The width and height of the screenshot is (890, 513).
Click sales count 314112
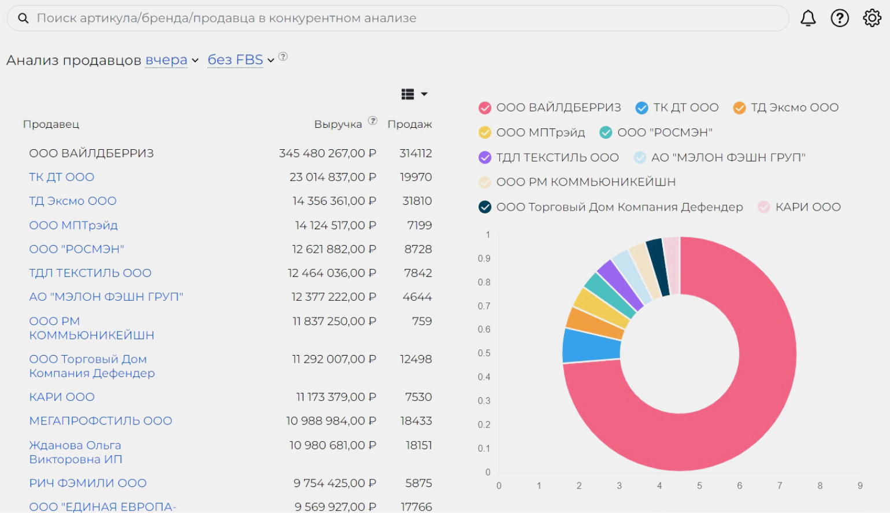(416, 153)
